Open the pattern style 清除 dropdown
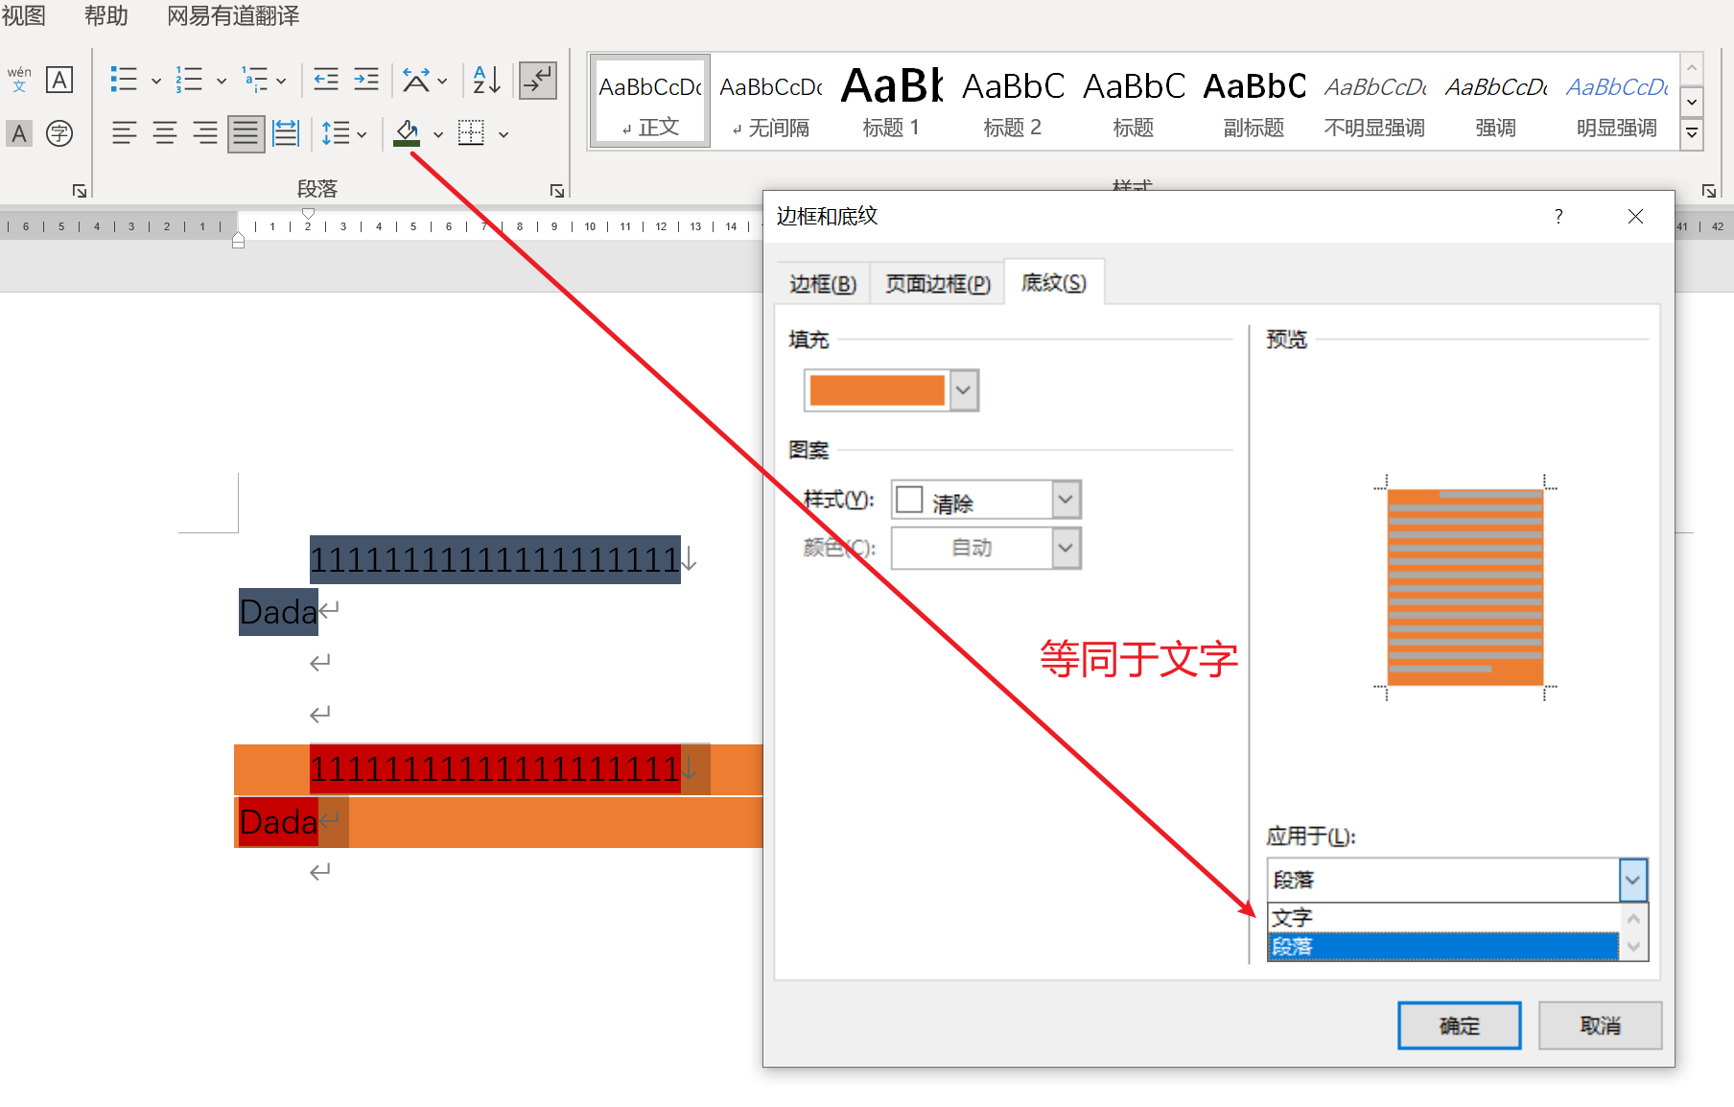This screenshot has height=1107, width=1734. (x=1066, y=500)
